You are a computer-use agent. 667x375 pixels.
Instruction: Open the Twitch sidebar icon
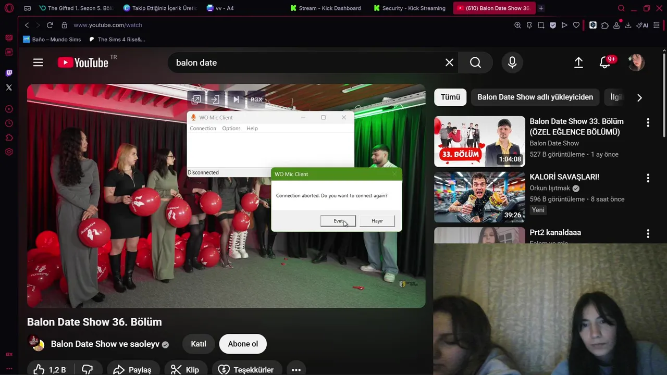(x=9, y=73)
